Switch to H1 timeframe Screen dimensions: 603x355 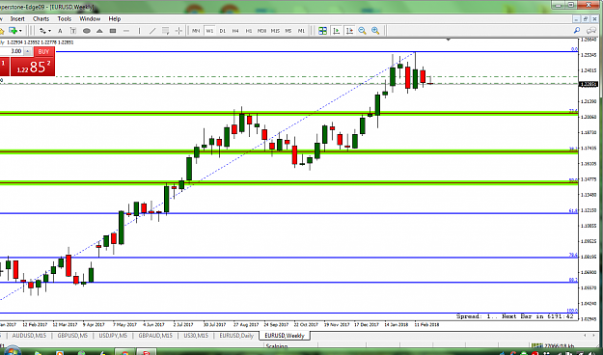pyautogui.click(x=249, y=31)
